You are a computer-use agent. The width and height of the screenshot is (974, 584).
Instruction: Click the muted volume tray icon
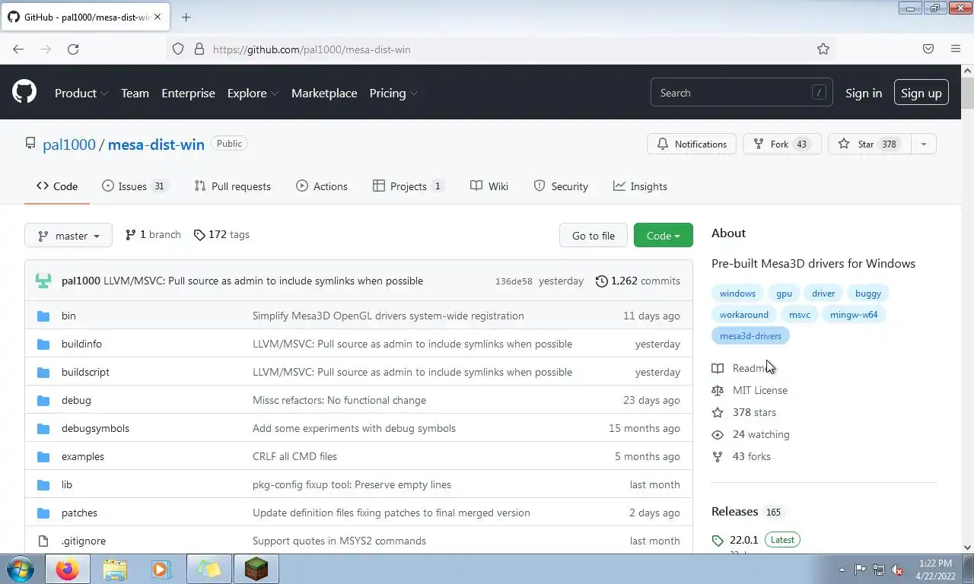pyautogui.click(x=898, y=569)
